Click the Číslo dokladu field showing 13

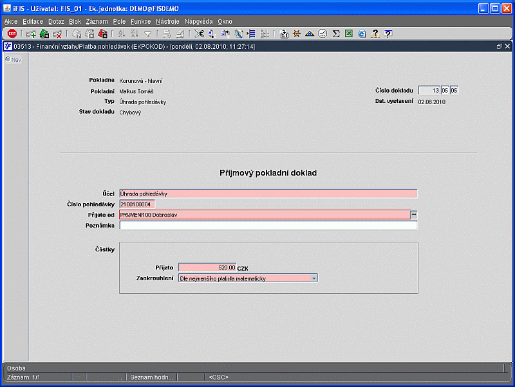coord(429,91)
